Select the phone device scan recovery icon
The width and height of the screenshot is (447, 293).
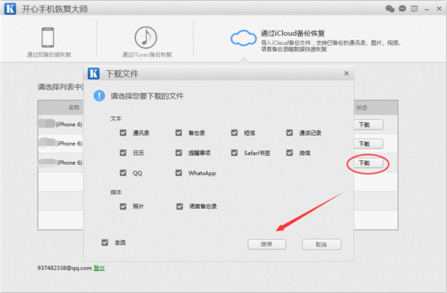[x=48, y=37]
